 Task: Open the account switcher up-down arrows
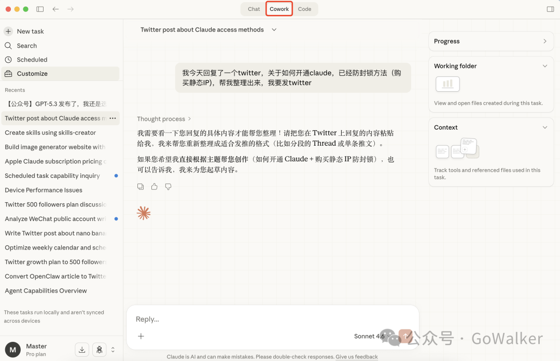[113, 350]
